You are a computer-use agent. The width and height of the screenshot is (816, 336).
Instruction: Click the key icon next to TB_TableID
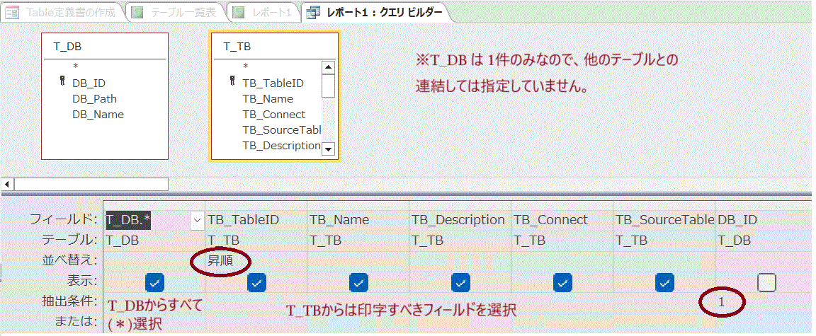pos(232,83)
